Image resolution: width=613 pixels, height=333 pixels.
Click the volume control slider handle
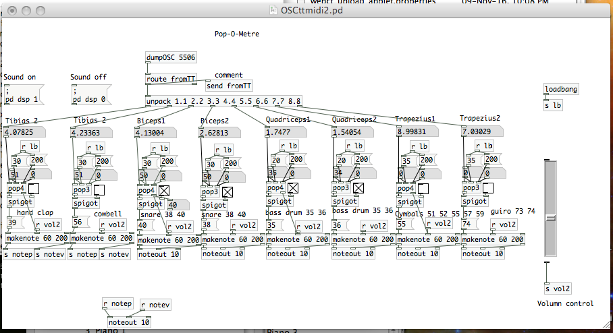551,218
